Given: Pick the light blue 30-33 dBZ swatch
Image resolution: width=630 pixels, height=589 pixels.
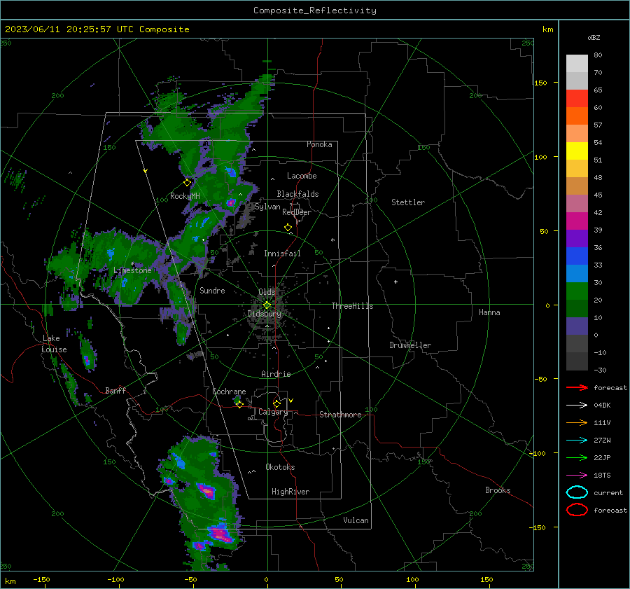Looking at the screenshot, I should pyautogui.click(x=577, y=274).
